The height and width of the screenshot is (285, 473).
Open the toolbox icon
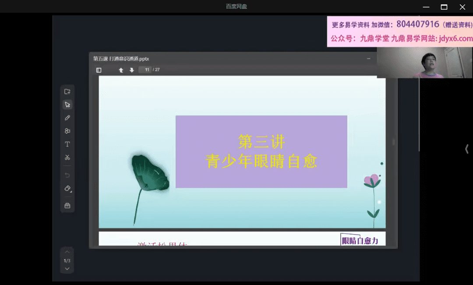click(67, 206)
